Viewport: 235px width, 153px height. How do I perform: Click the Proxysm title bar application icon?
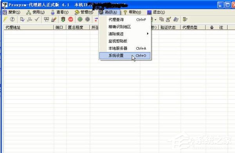pos(4,5)
